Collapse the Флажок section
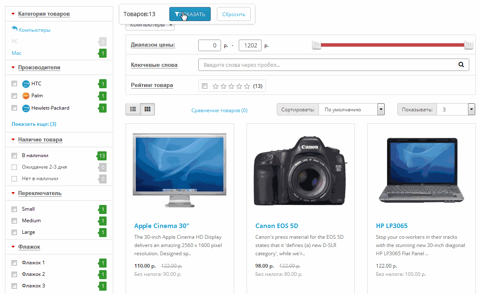Viewport: 480px width, 294px height. pos(29,247)
